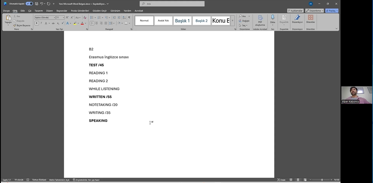The image size is (373, 183).
Task: Apply the Başlık 1 heading style
Action: pos(182,21)
